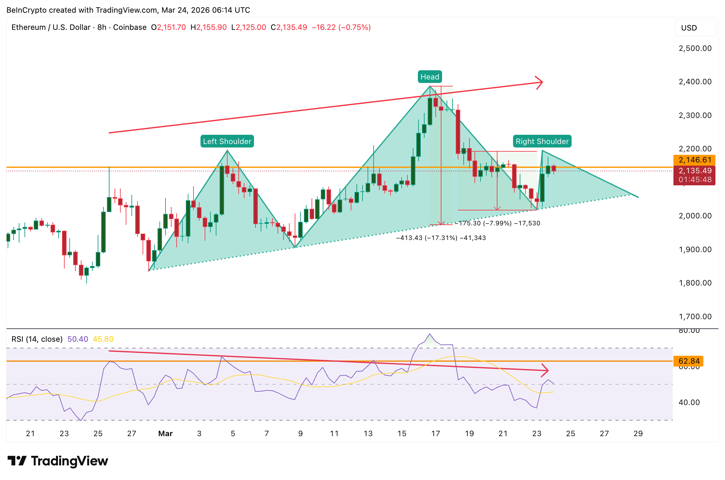Click Mar on the time axis

coord(165,433)
